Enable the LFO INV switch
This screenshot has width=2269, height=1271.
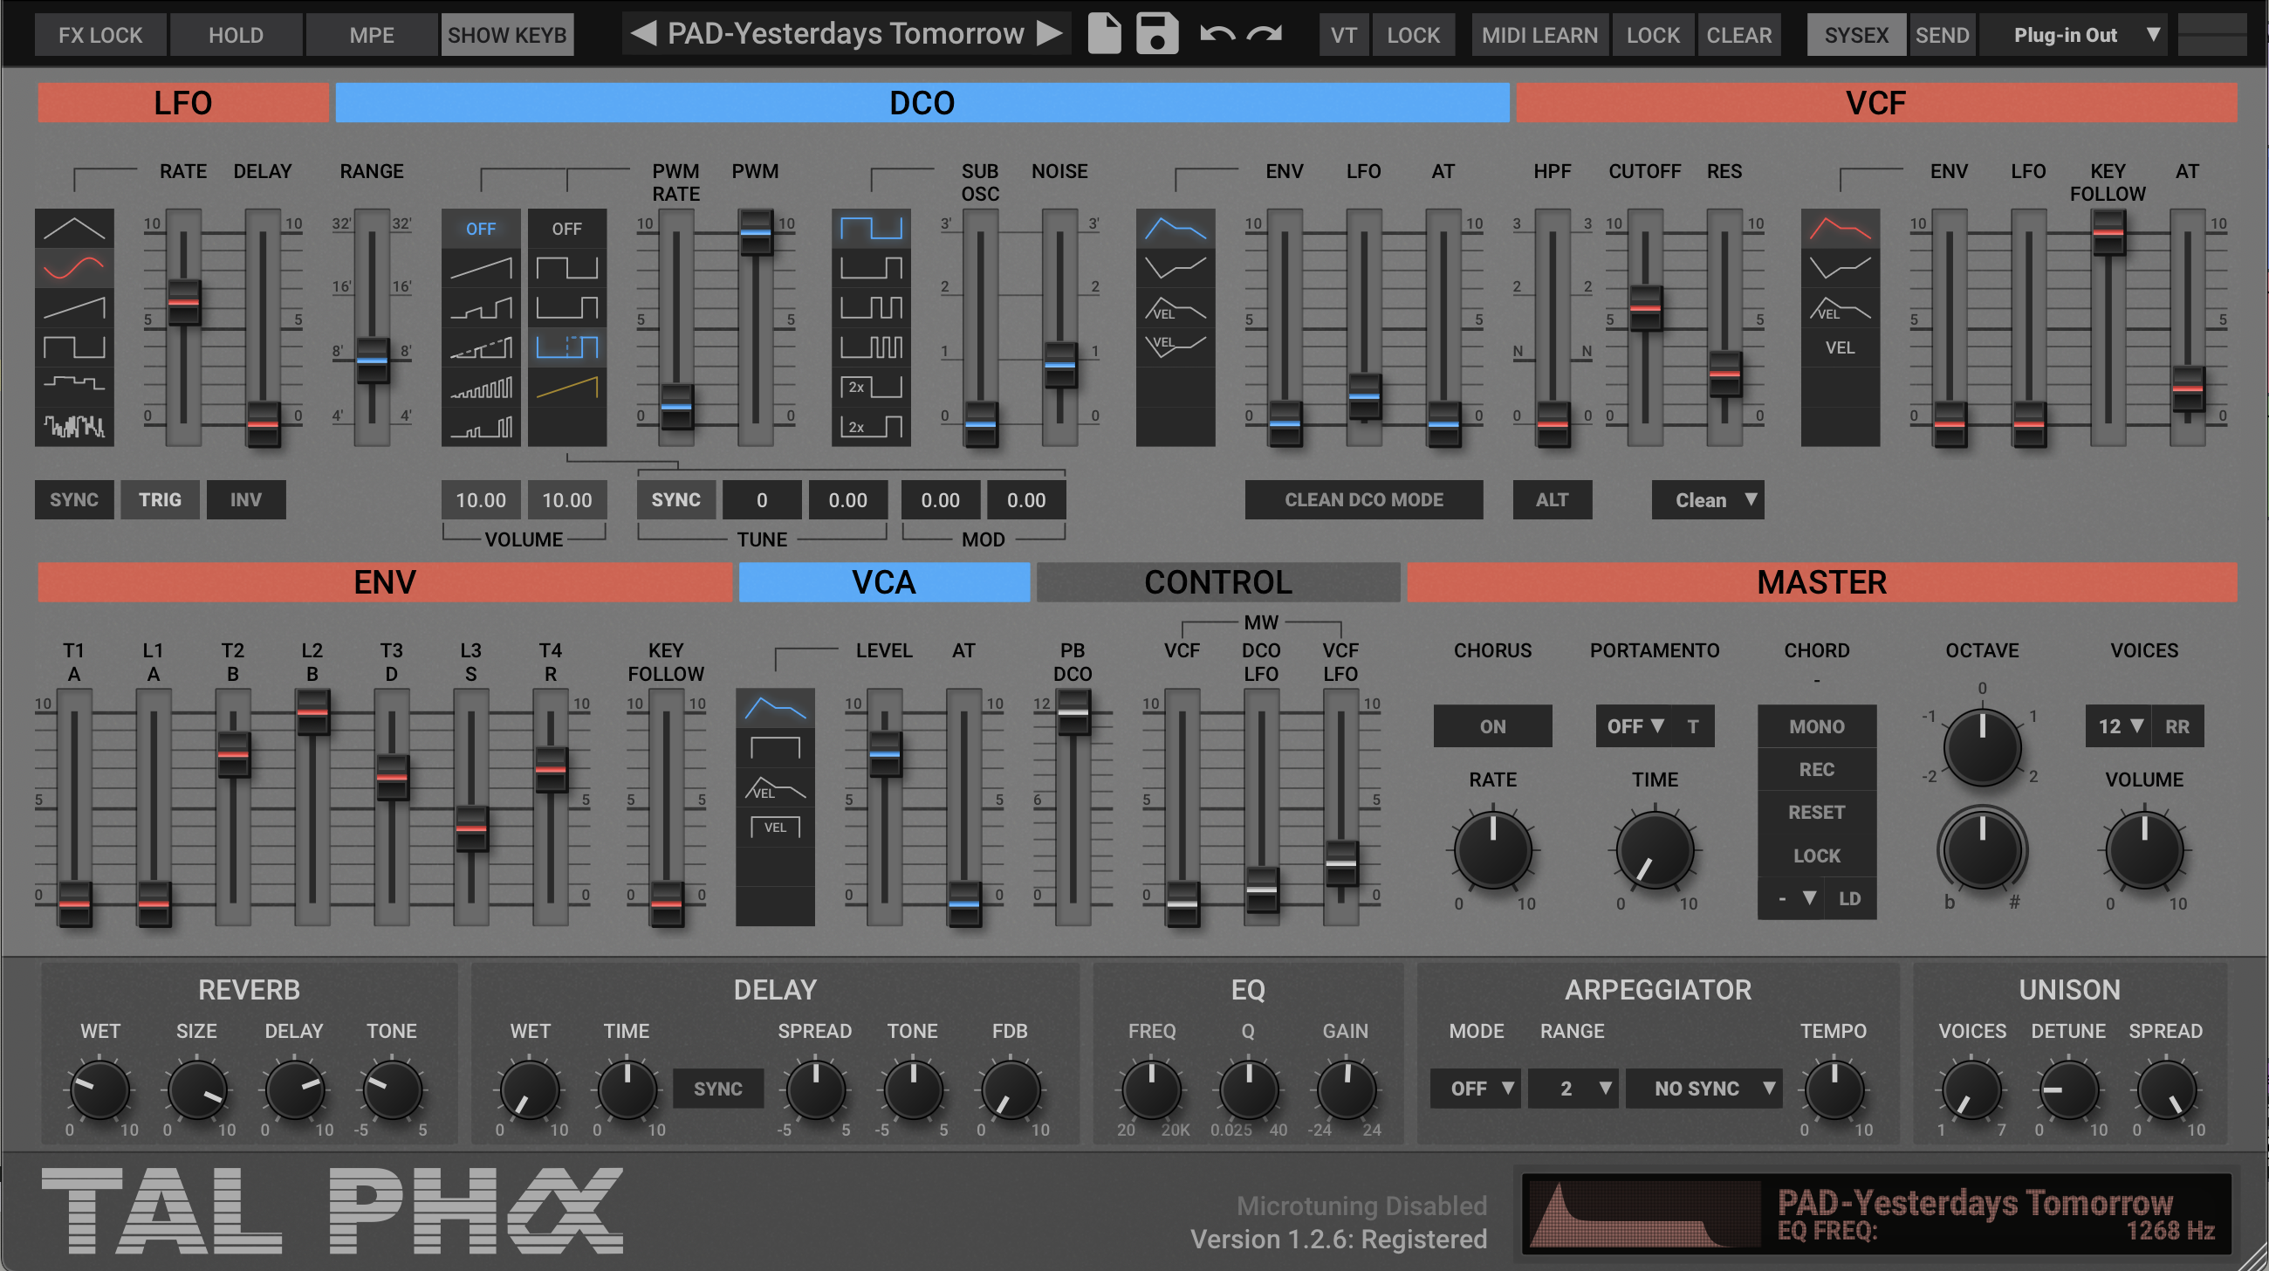(246, 499)
